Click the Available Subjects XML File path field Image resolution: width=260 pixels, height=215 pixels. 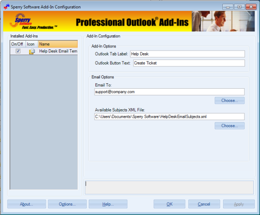point(169,116)
